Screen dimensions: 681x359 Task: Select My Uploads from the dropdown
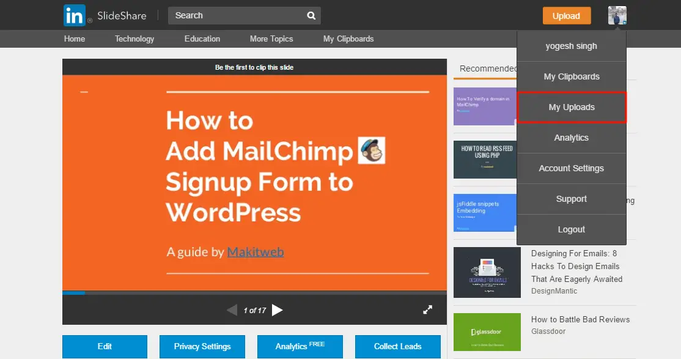(x=571, y=107)
